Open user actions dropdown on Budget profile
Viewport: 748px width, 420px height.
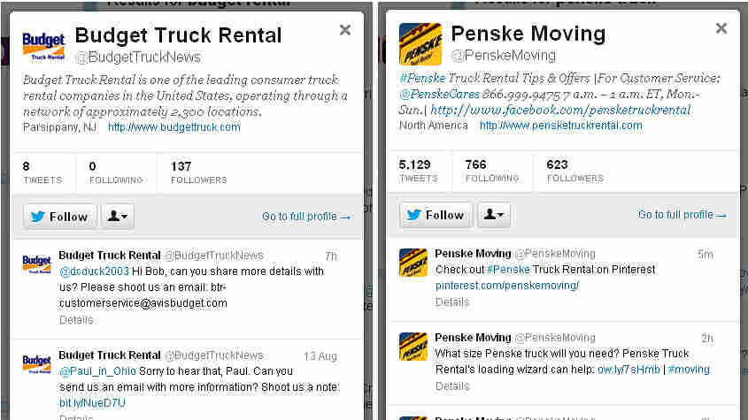click(x=118, y=217)
